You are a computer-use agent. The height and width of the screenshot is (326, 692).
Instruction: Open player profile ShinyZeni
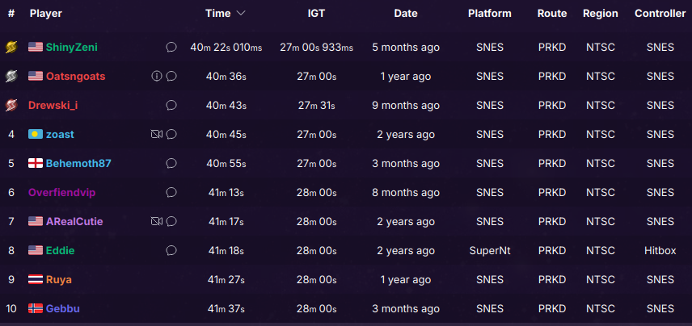tap(71, 47)
